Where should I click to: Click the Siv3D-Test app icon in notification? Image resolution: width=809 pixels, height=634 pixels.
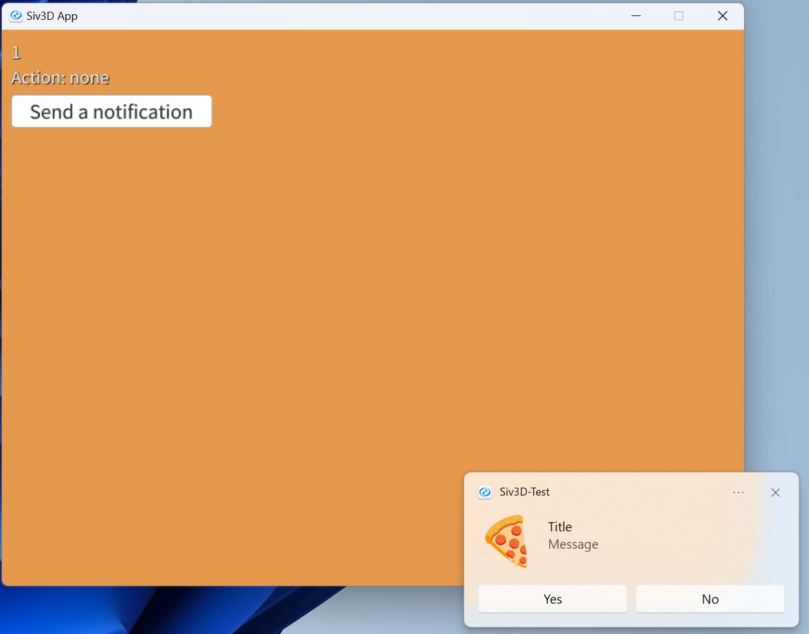pyautogui.click(x=486, y=492)
